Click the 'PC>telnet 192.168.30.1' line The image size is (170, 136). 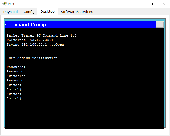[30, 40]
